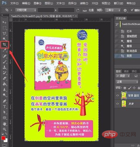The height and width of the screenshot is (147, 140).
Task: Click lock image pixels brush icon
Action: click(x=129, y=88)
